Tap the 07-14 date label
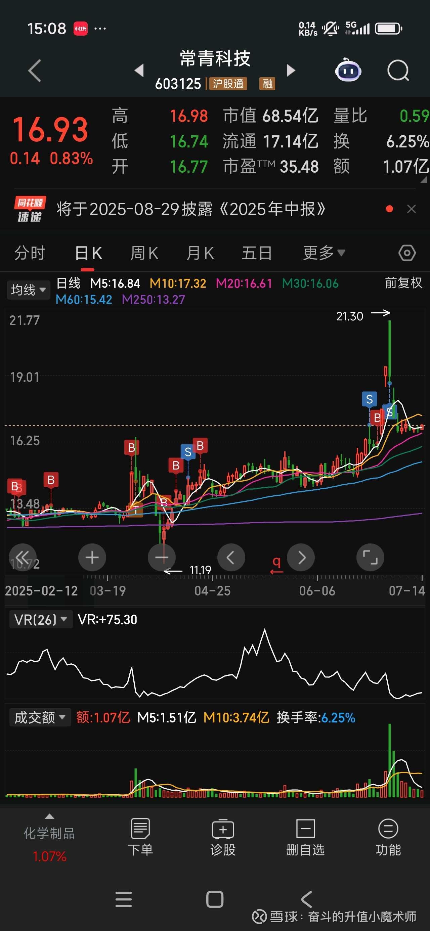This screenshot has height=931, width=430. 407,591
